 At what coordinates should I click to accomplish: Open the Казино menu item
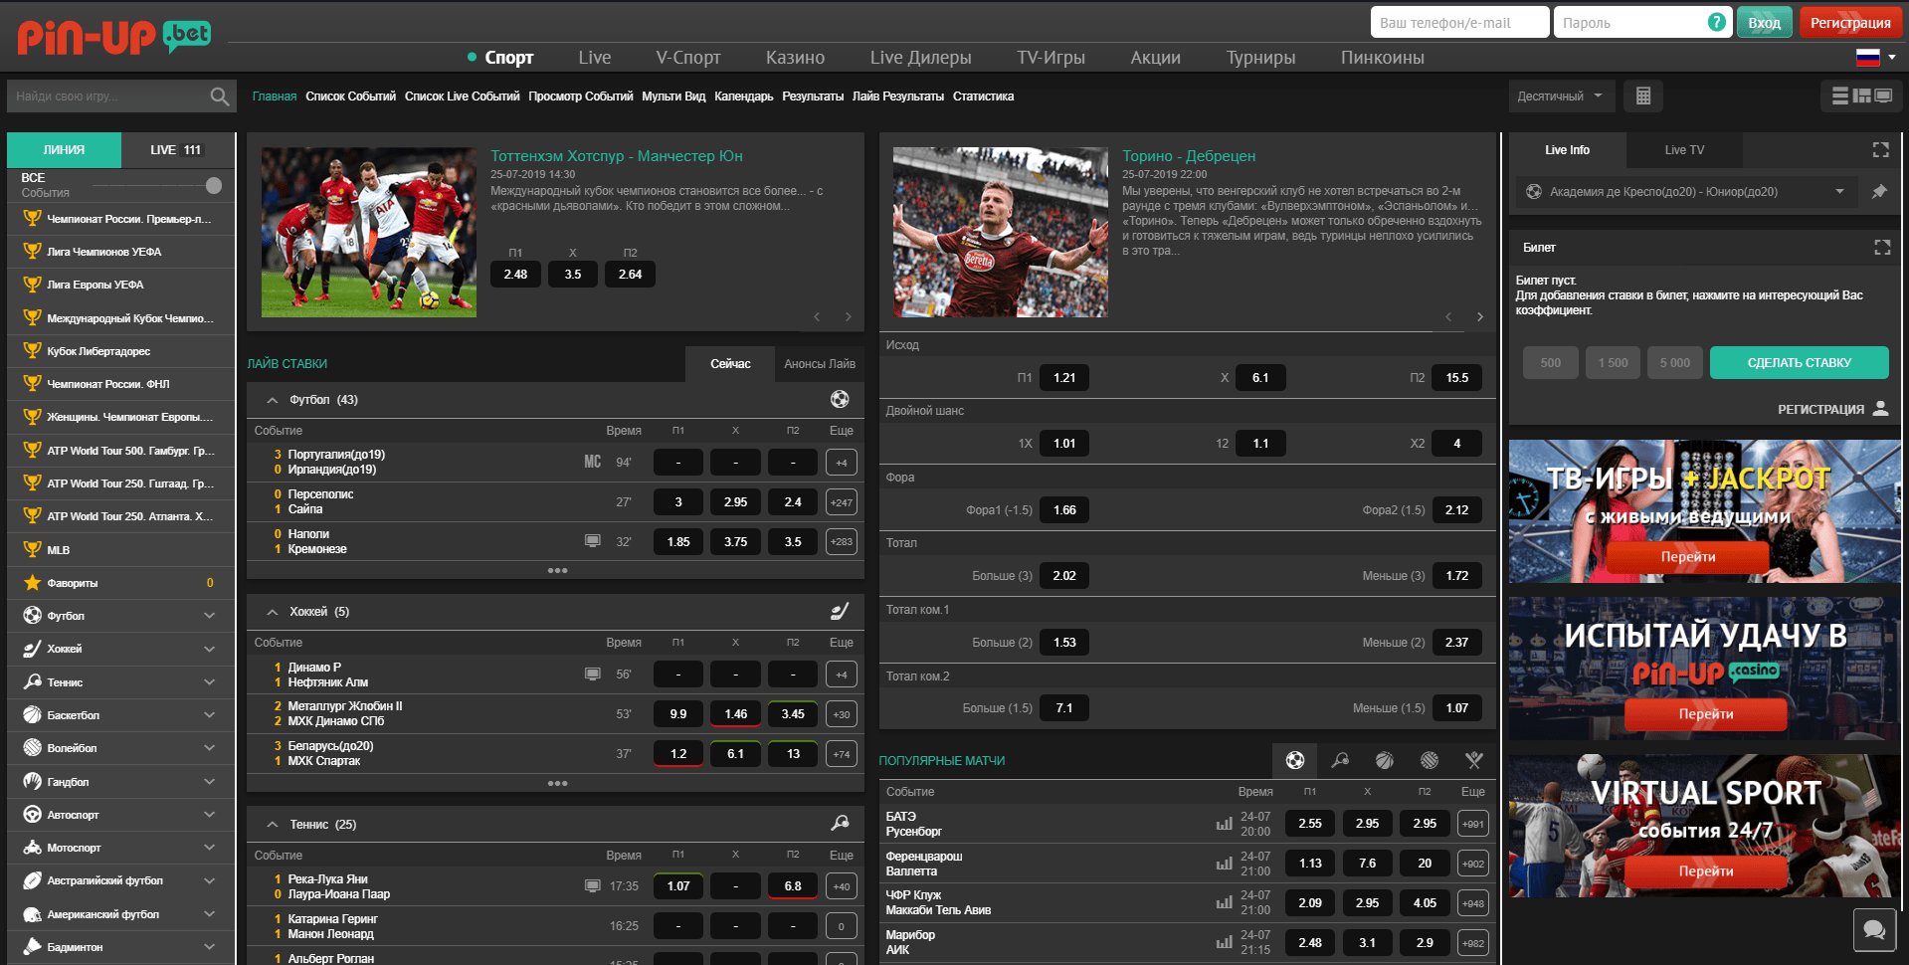pyautogui.click(x=795, y=58)
